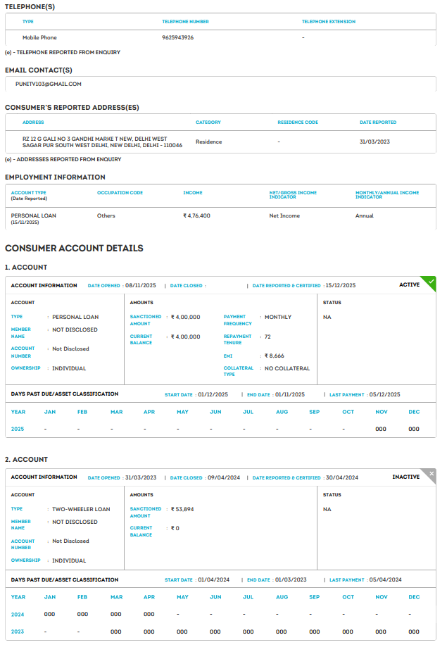Click the Employment Information section heading
The height and width of the screenshot is (671, 447).
55,177
